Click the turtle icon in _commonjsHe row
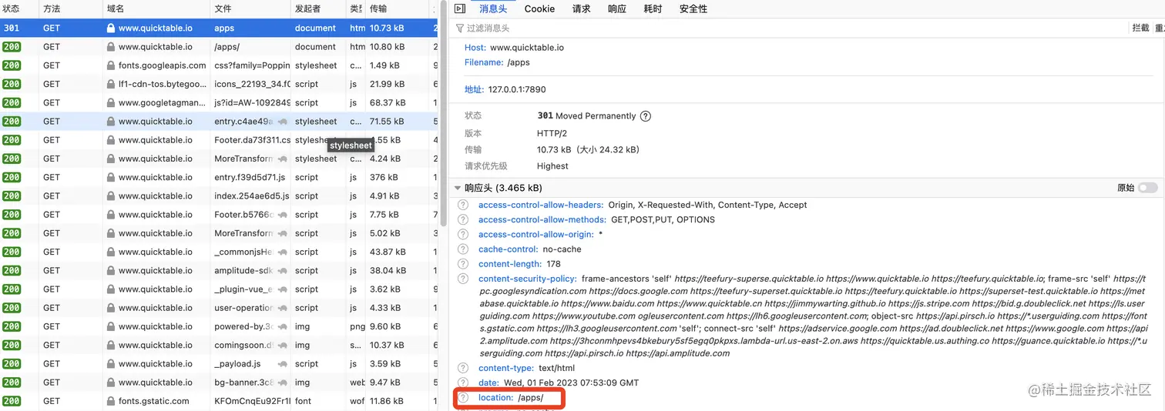 pos(283,252)
